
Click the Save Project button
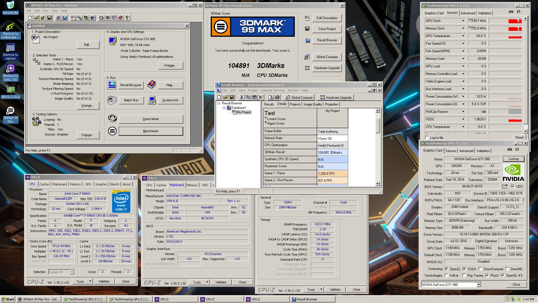tap(327, 29)
